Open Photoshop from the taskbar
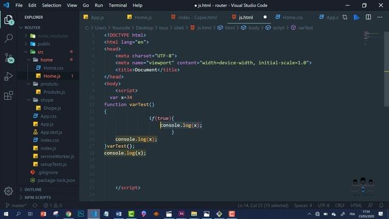 81,214
